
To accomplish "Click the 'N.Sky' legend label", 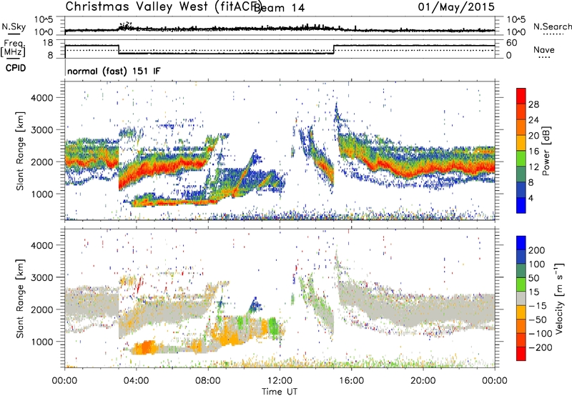I will coord(14,26).
